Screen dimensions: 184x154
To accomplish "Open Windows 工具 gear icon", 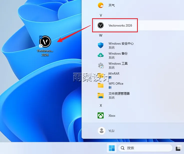I will click(x=101, y=65).
